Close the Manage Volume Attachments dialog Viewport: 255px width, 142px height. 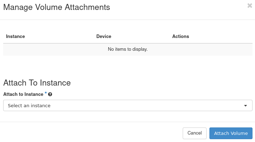250,6
